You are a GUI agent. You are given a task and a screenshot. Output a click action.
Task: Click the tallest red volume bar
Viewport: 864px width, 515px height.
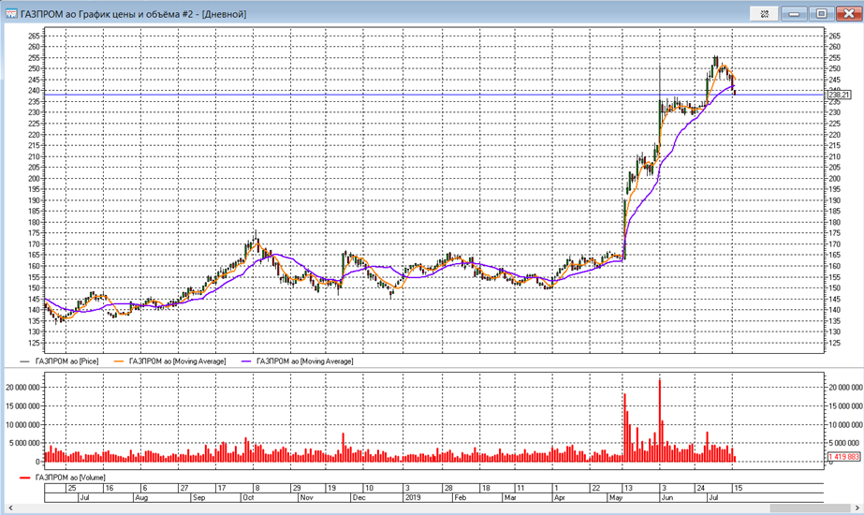(x=660, y=420)
